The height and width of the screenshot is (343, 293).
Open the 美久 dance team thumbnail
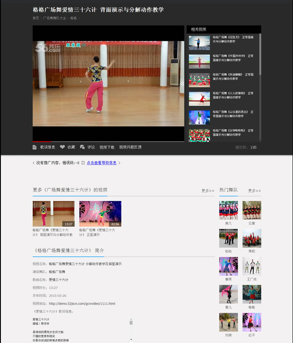229,210
